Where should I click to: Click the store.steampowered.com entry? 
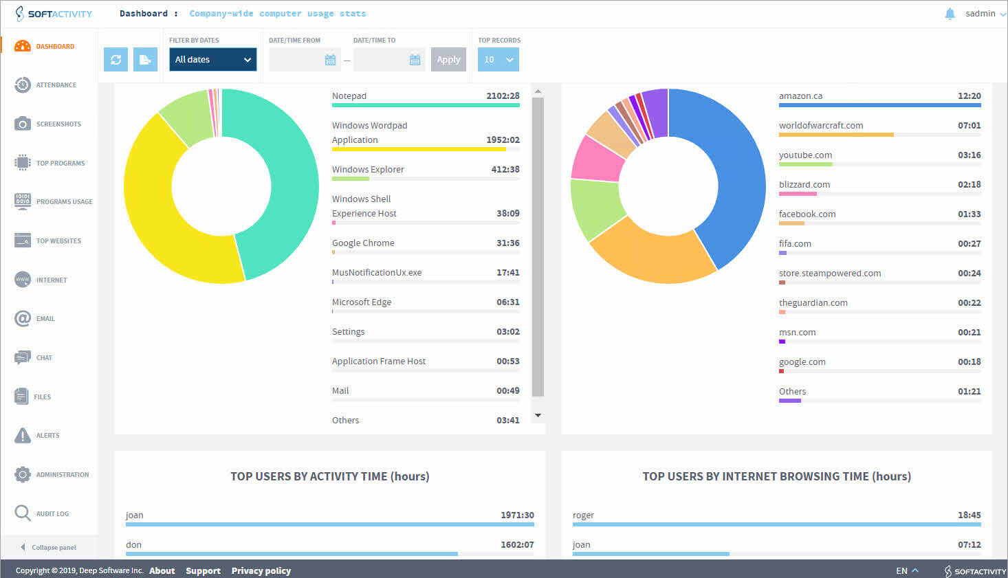click(879, 276)
